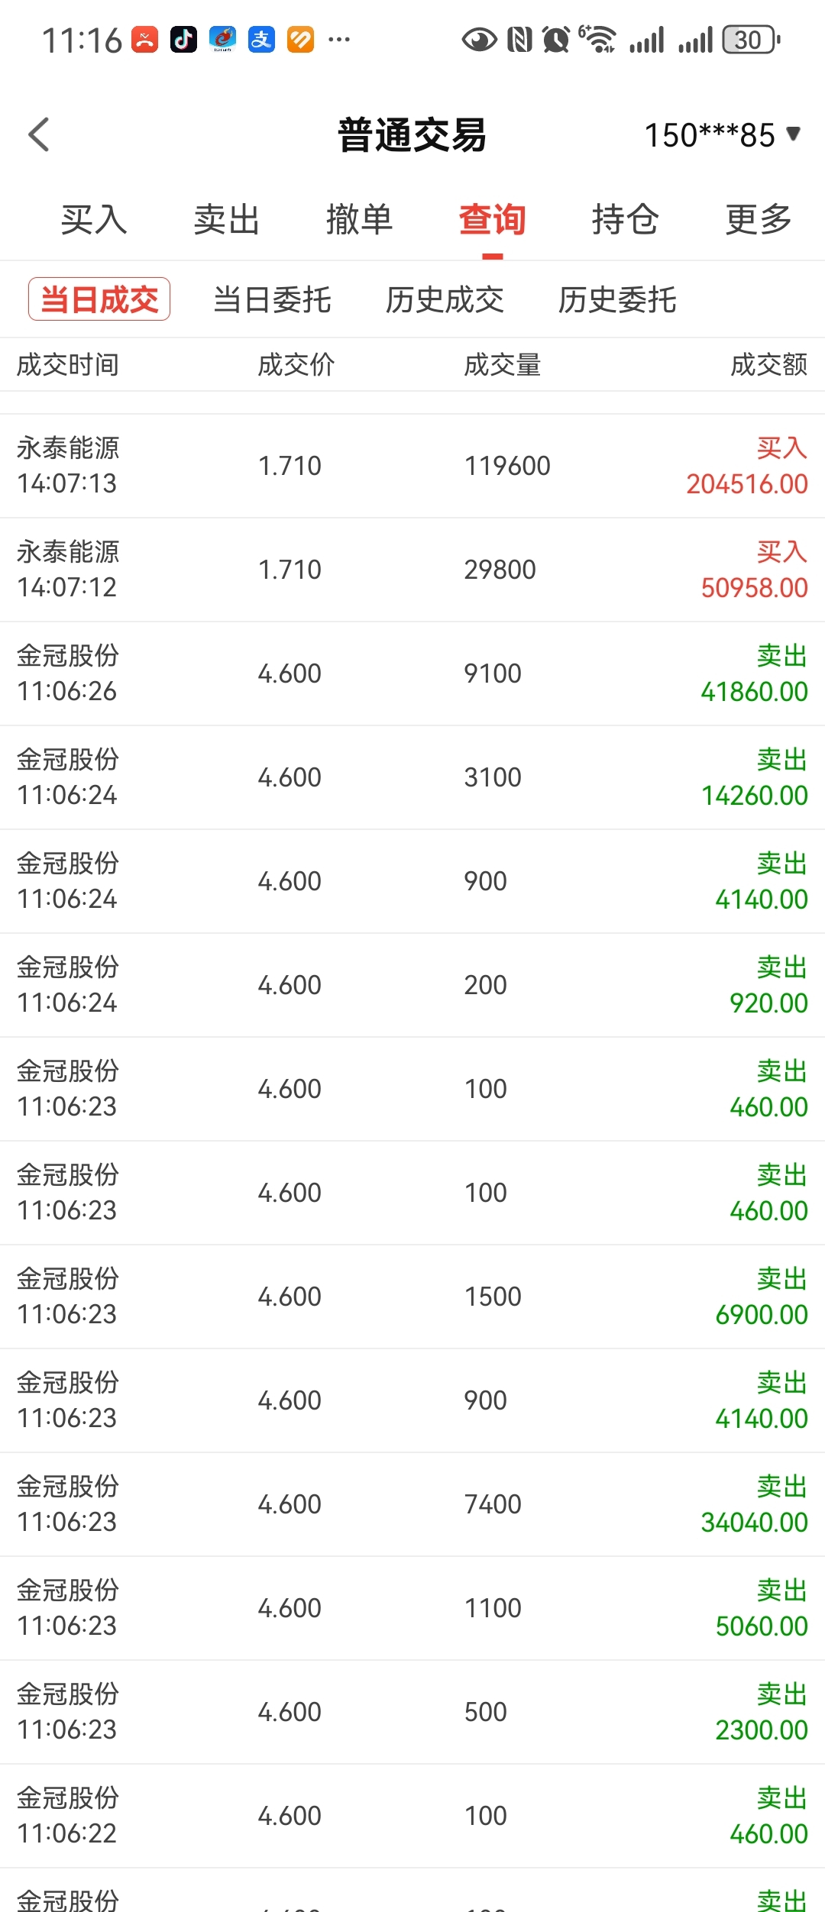Go to the 持仓 tab
The height and width of the screenshot is (1912, 825).
pyautogui.click(x=626, y=220)
